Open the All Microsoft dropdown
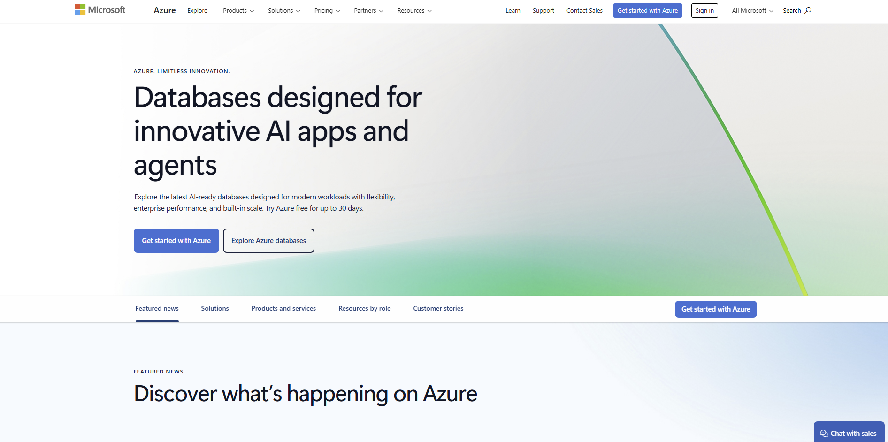The image size is (888, 442). pos(751,10)
